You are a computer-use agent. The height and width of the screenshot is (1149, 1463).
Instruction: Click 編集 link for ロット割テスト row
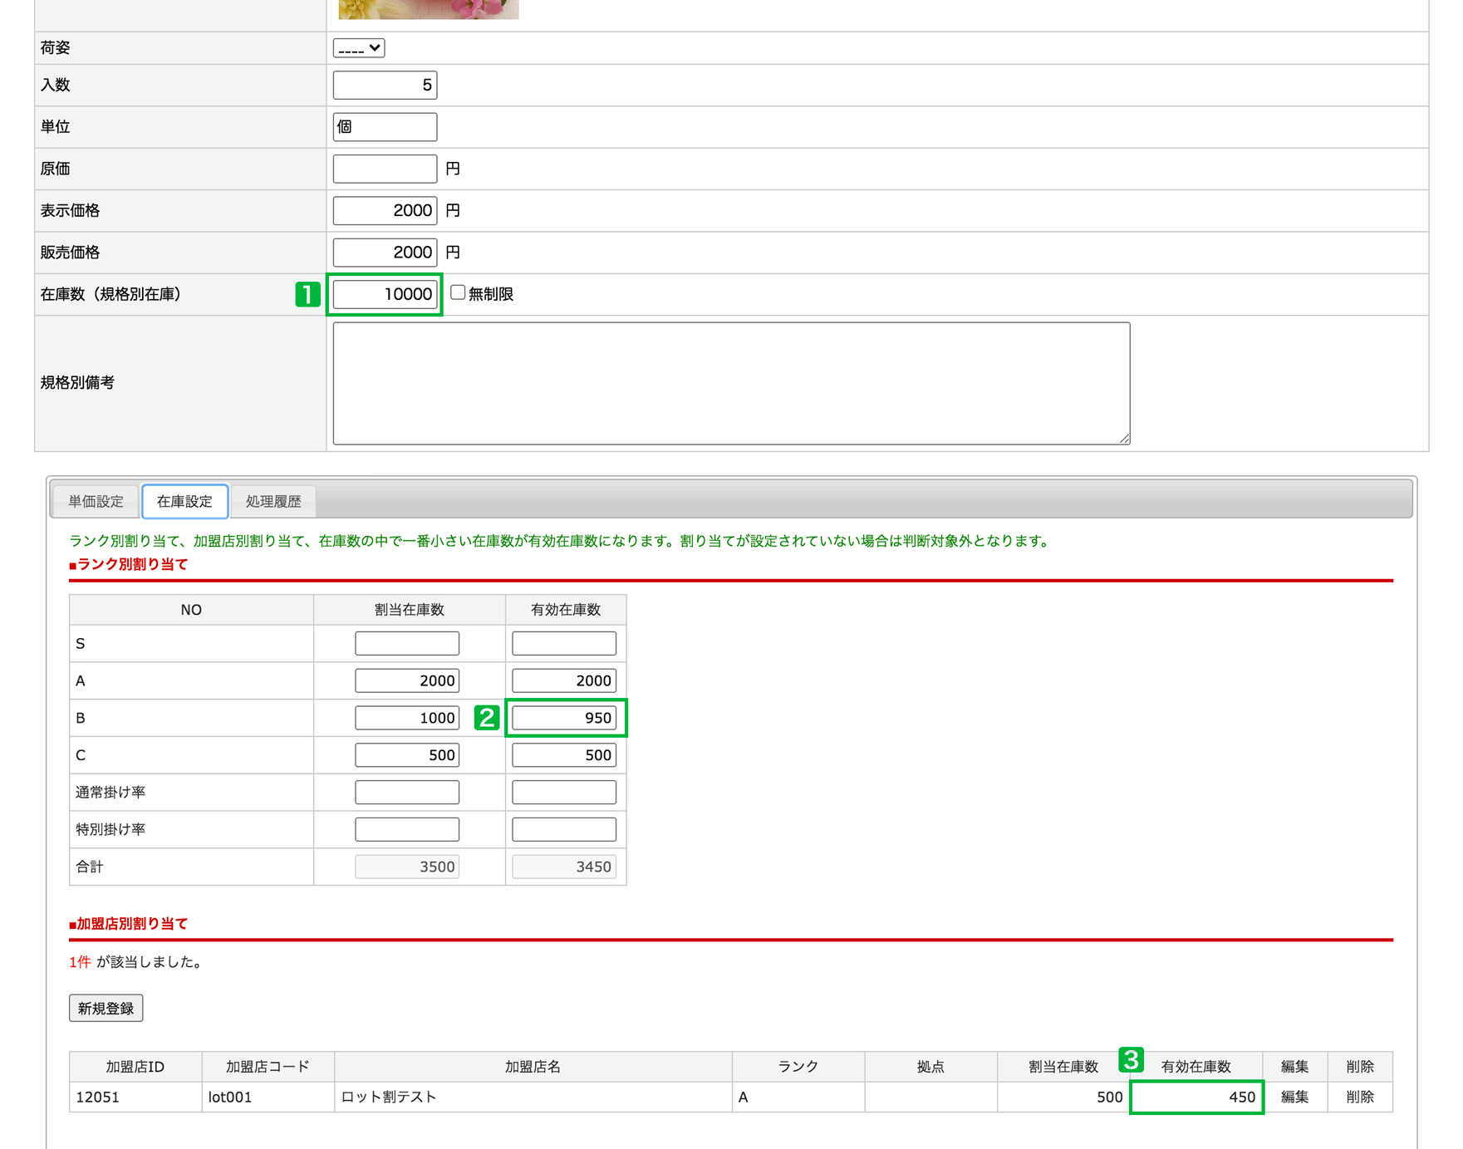click(x=1294, y=1097)
